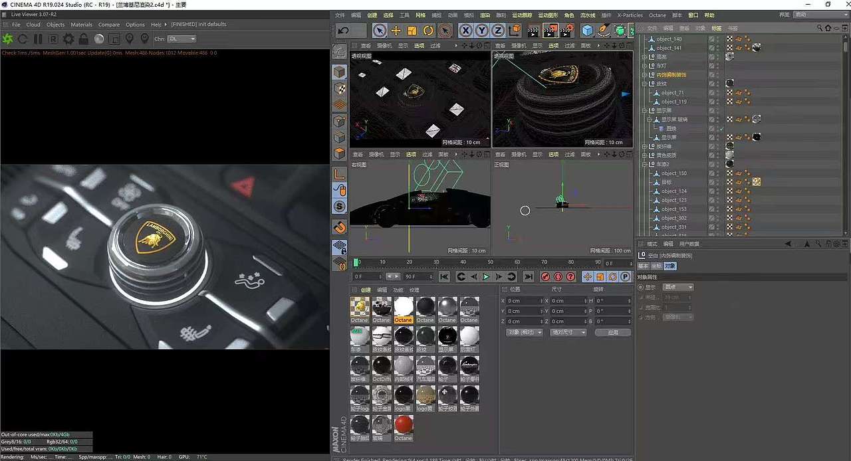Select the live selection cursor tool
The height and width of the screenshot is (461, 851).
coord(380,31)
